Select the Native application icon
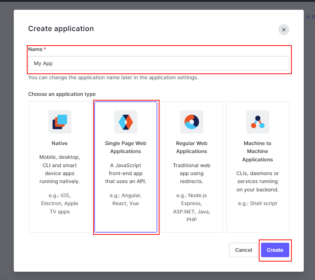The height and width of the screenshot is (280, 315). [x=60, y=122]
